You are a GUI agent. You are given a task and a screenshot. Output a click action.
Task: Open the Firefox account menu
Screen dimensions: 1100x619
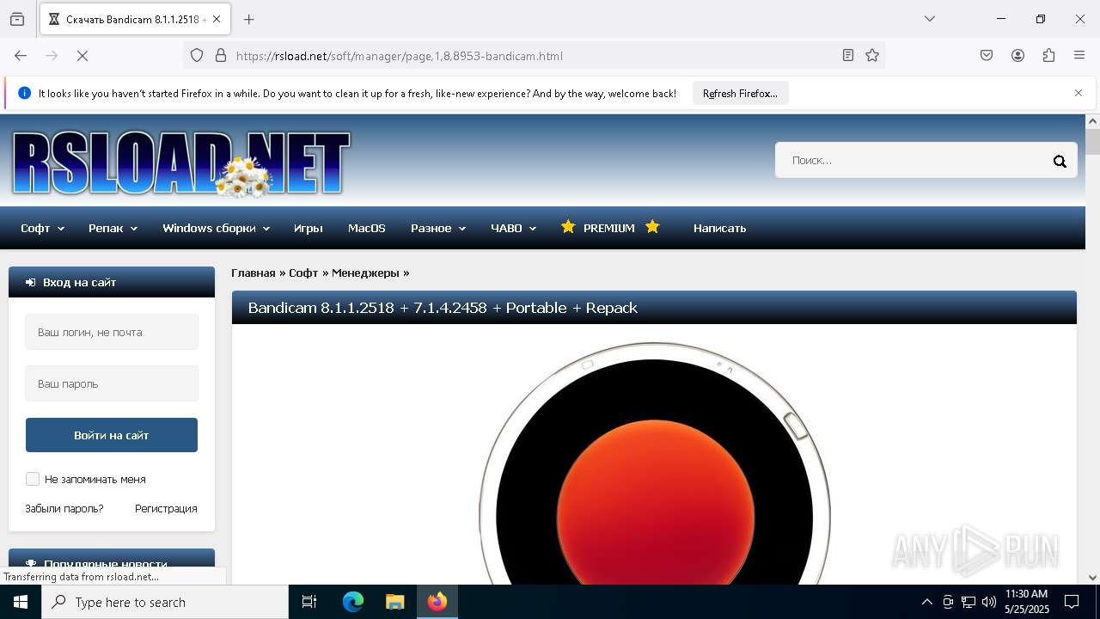point(1017,55)
